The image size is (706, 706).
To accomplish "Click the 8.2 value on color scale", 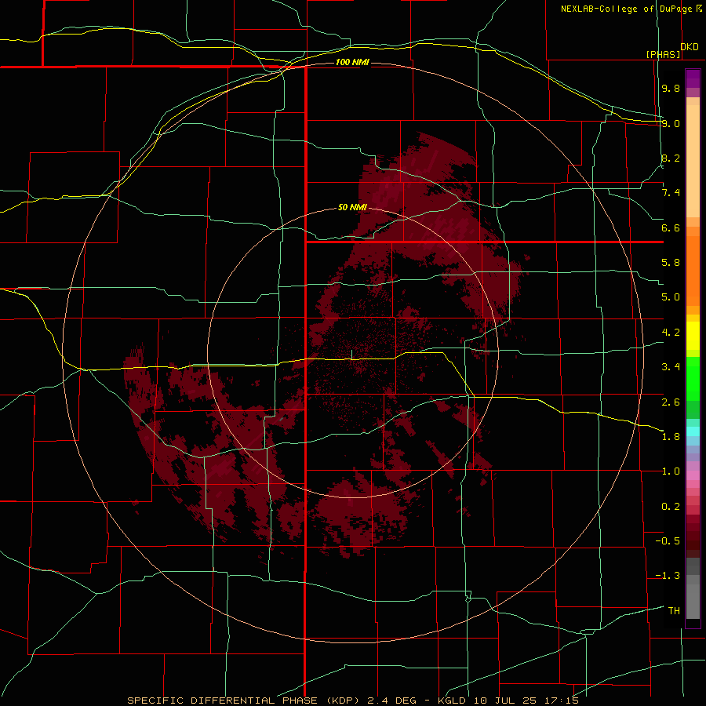I will coord(671,158).
